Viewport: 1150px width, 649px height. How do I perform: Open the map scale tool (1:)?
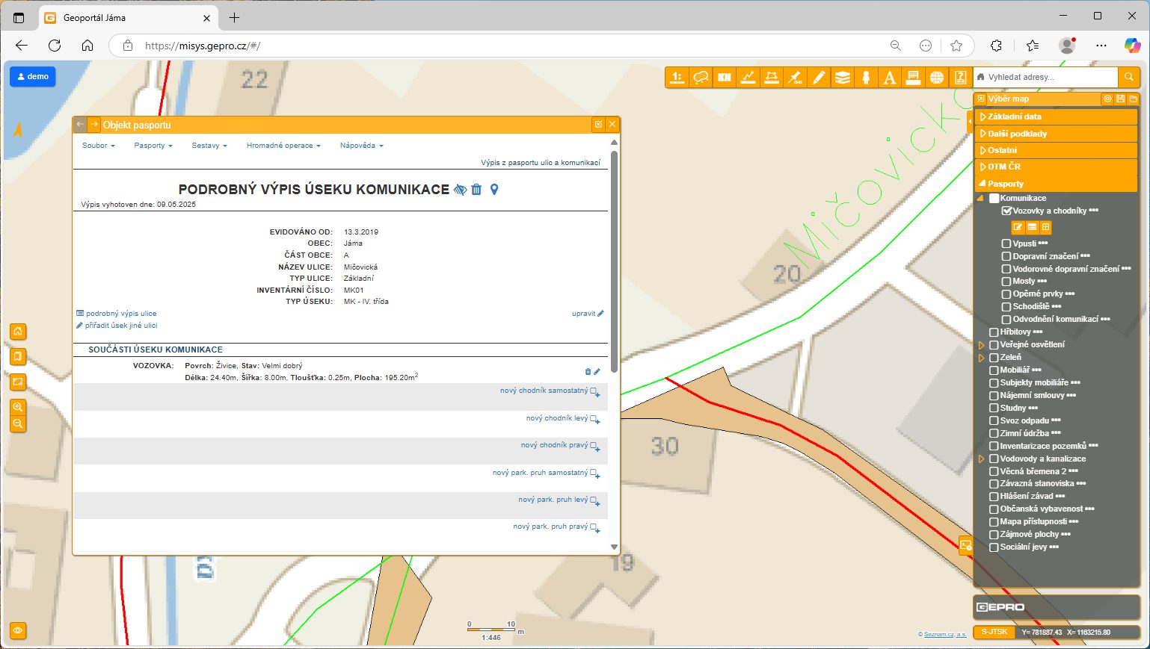click(677, 77)
